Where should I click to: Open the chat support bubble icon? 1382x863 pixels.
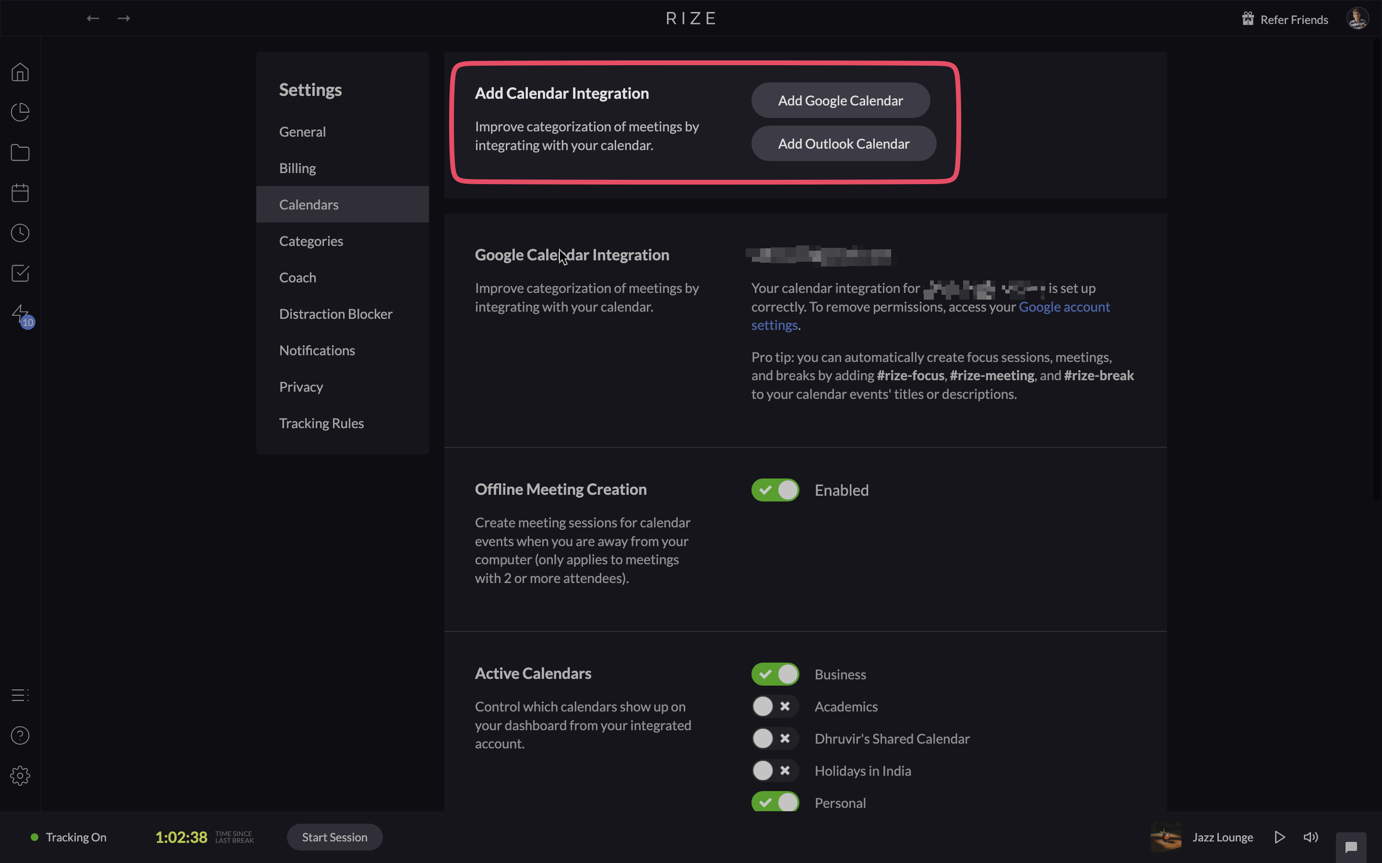tap(1351, 847)
